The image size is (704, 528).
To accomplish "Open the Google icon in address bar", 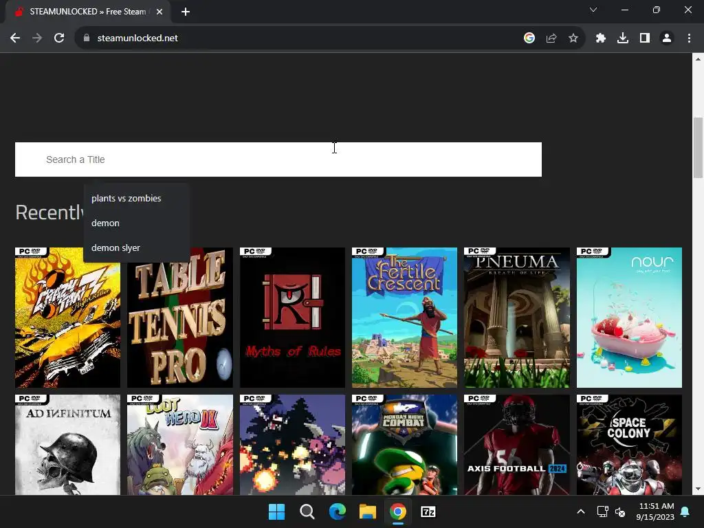I will (x=529, y=38).
